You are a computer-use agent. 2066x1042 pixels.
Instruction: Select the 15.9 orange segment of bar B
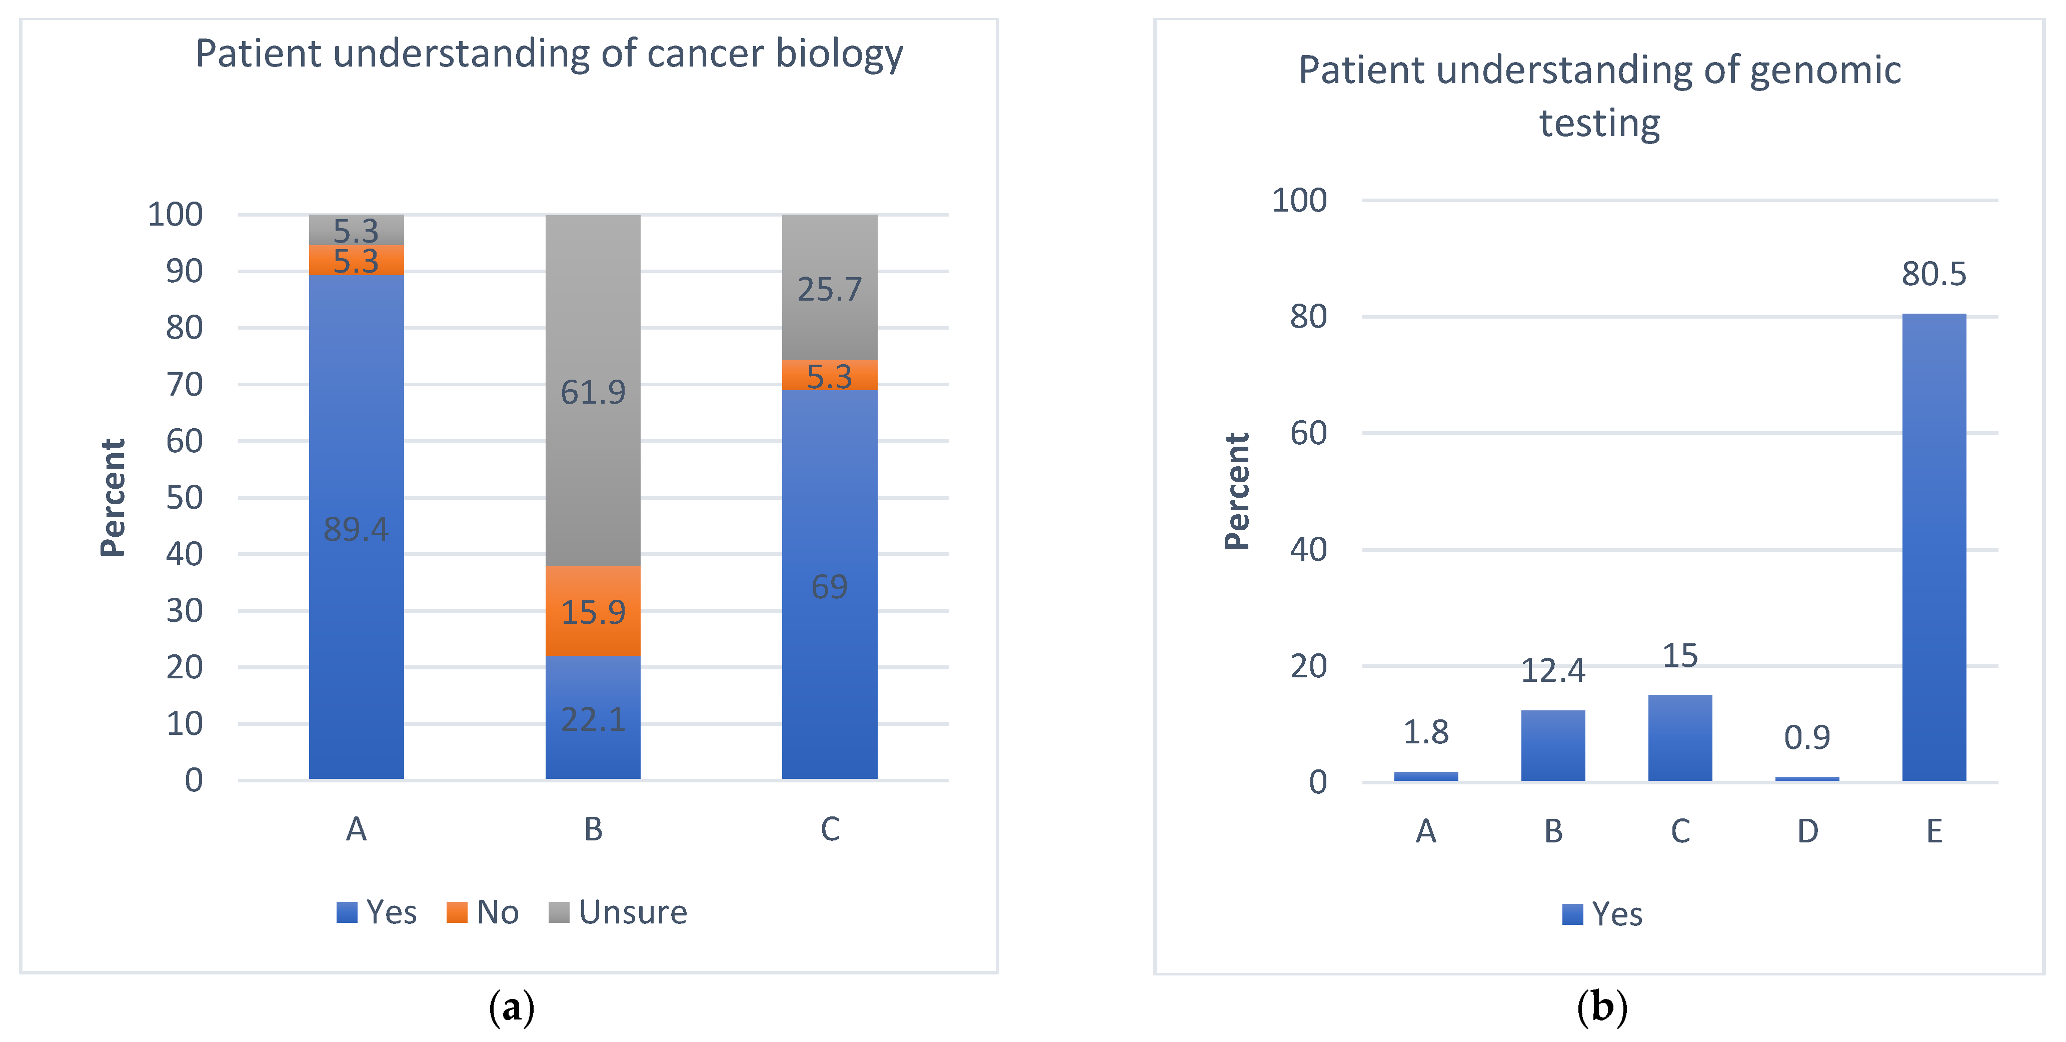[593, 611]
